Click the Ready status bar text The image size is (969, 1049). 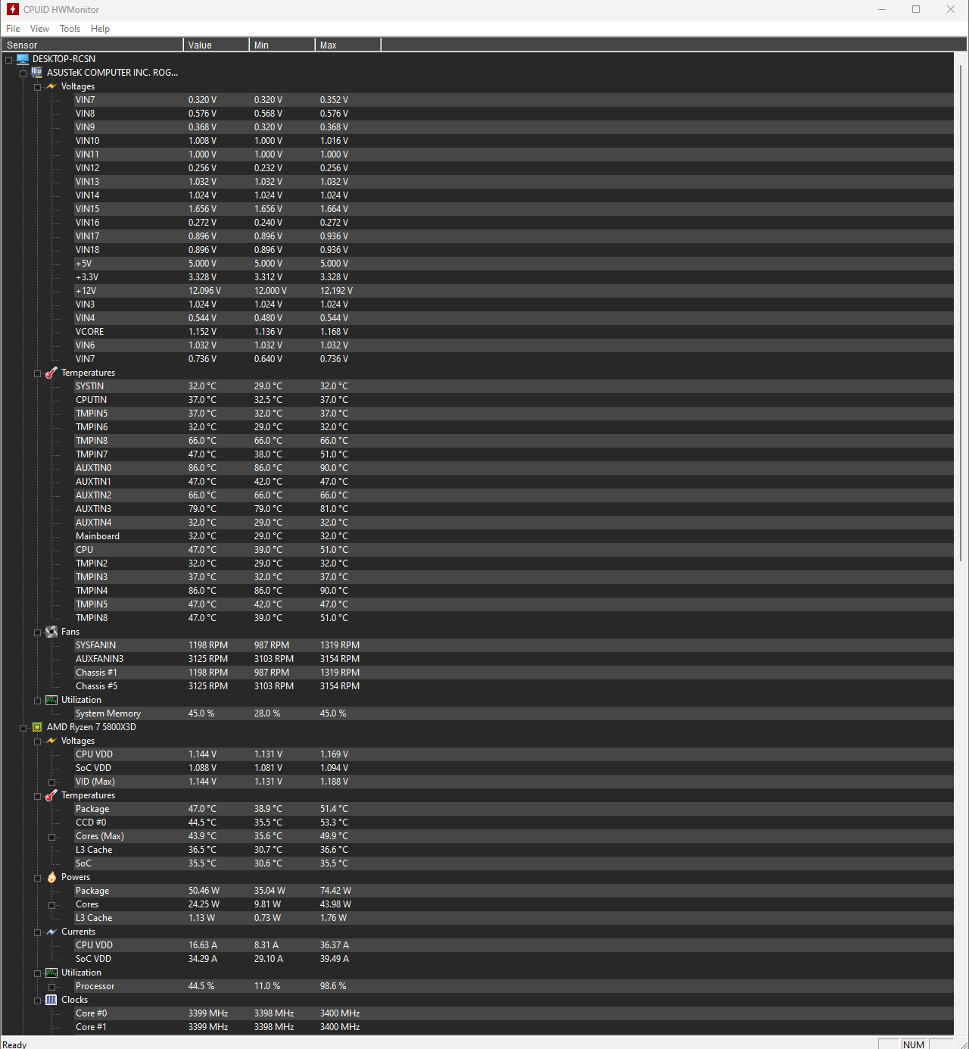(14, 1044)
